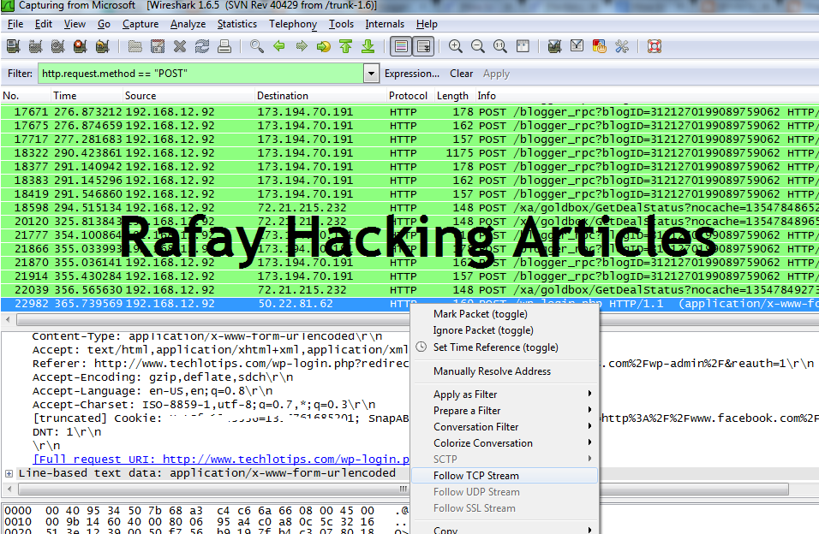The image size is (819, 534).
Task: Open the File menu
Action: [15, 24]
